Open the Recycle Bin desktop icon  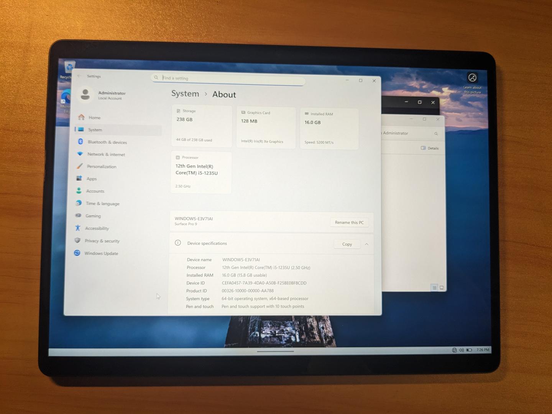pos(69,68)
